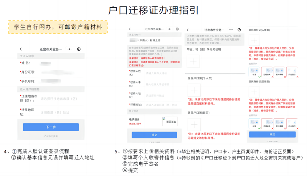
Task: Click the blue 提交 button
Action: pyautogui.click(x=154, y=135)
